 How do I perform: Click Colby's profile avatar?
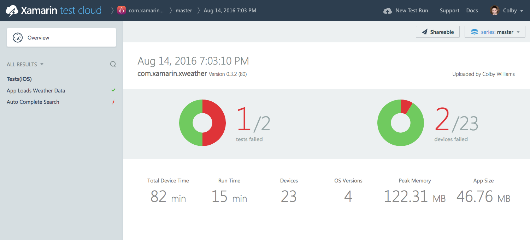pos(495,11)
